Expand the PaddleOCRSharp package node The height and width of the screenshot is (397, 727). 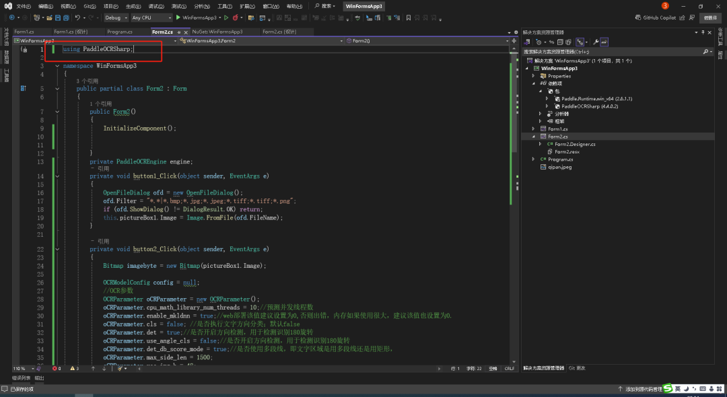547,106
